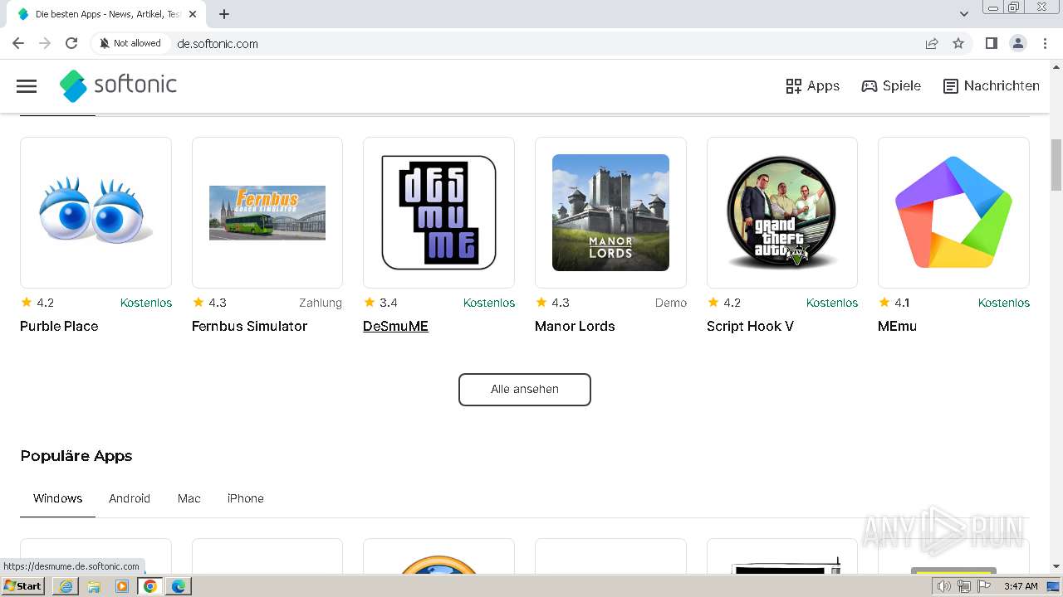Screen dimensions: 1063x597
Task: Open a new browser tab
Action: click(x=224, y=14)
